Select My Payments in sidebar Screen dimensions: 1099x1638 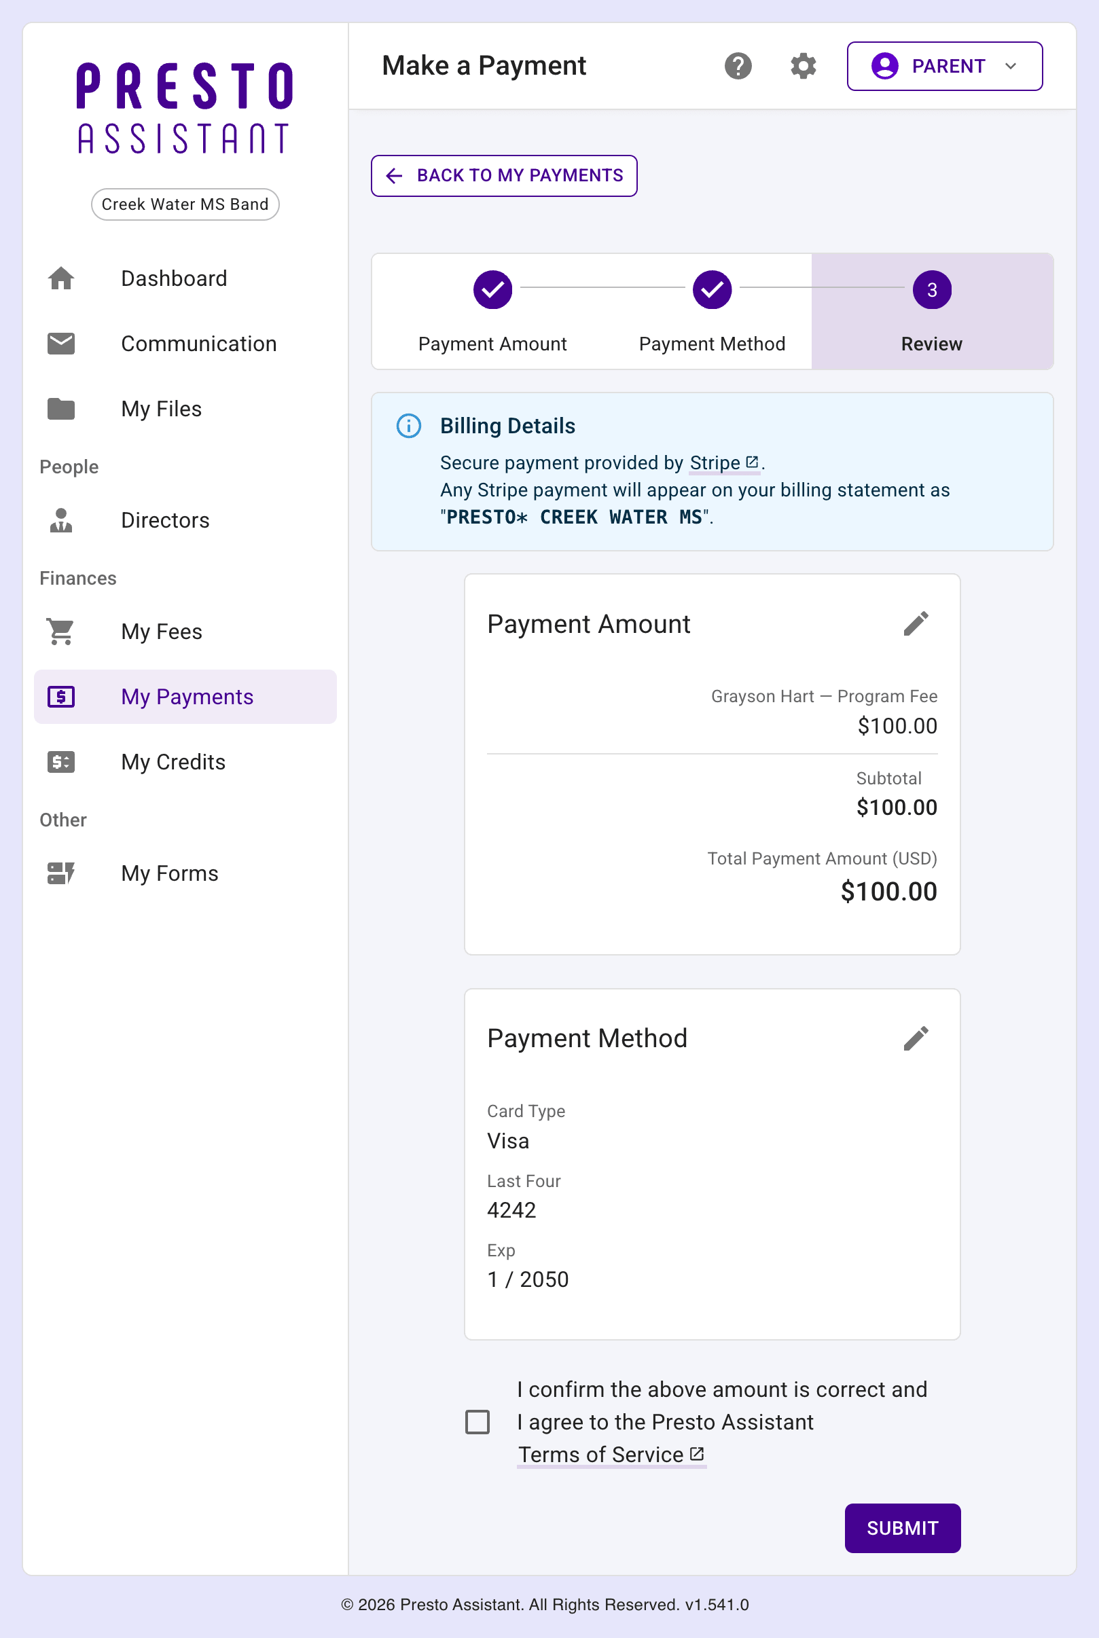coord(185,696)
